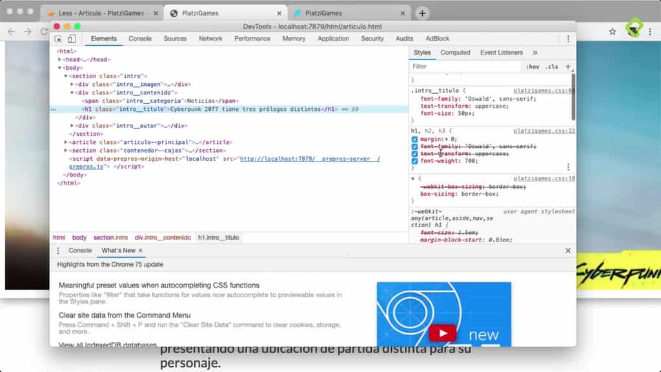The width and height of the screenshot is (661, 372).
Task: Select body in the breadcrumb trail
Action: 79,238
